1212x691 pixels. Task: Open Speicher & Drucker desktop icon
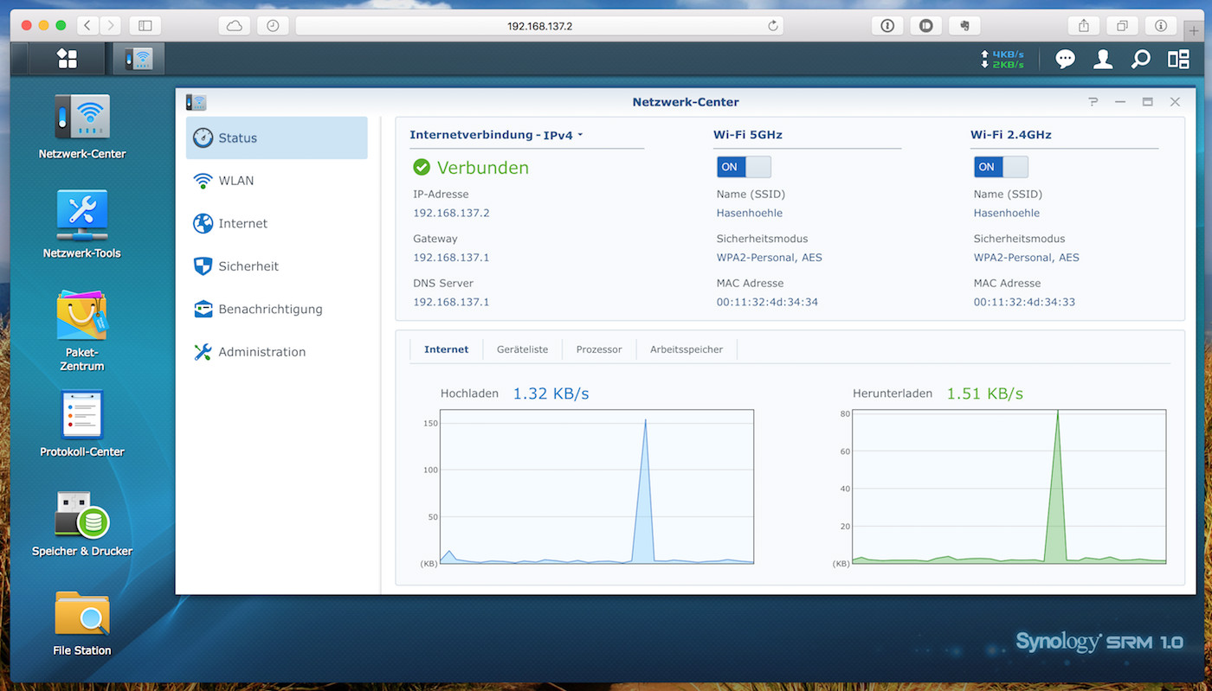point(82,514)
